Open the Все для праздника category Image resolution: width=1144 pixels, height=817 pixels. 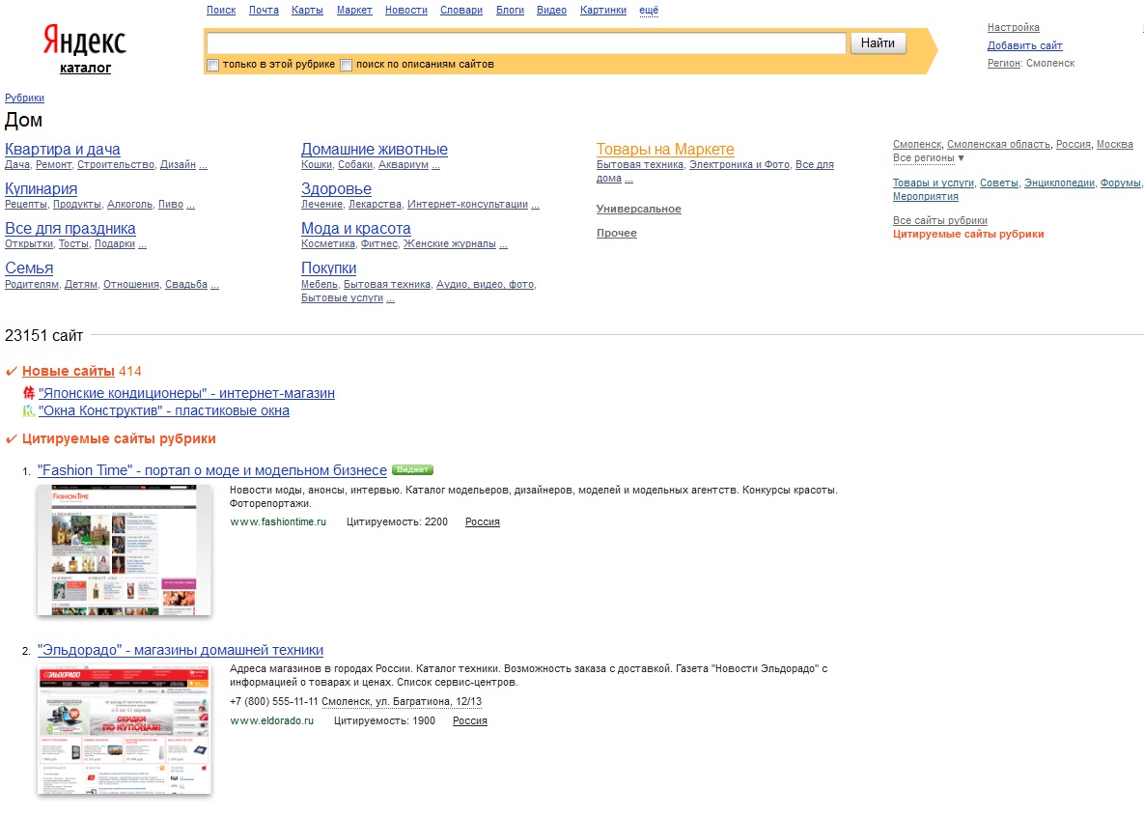click(x=70, y=229)
